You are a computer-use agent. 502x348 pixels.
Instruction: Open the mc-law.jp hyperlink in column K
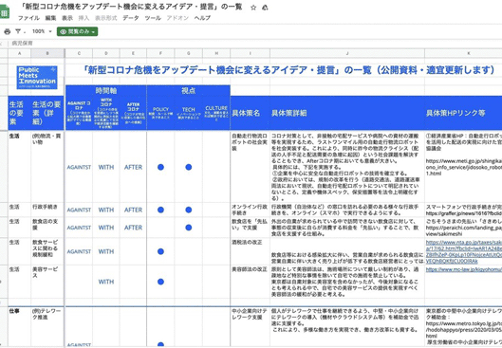coord(464,269)
